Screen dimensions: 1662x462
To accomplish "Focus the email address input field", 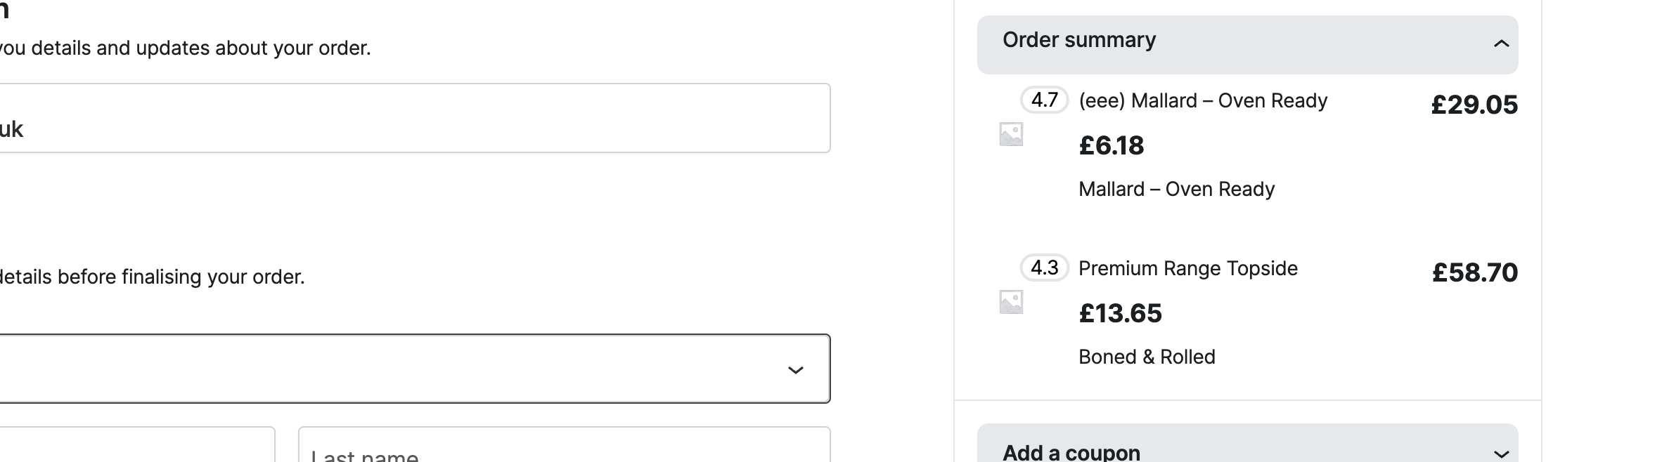I will coord(415,118).
